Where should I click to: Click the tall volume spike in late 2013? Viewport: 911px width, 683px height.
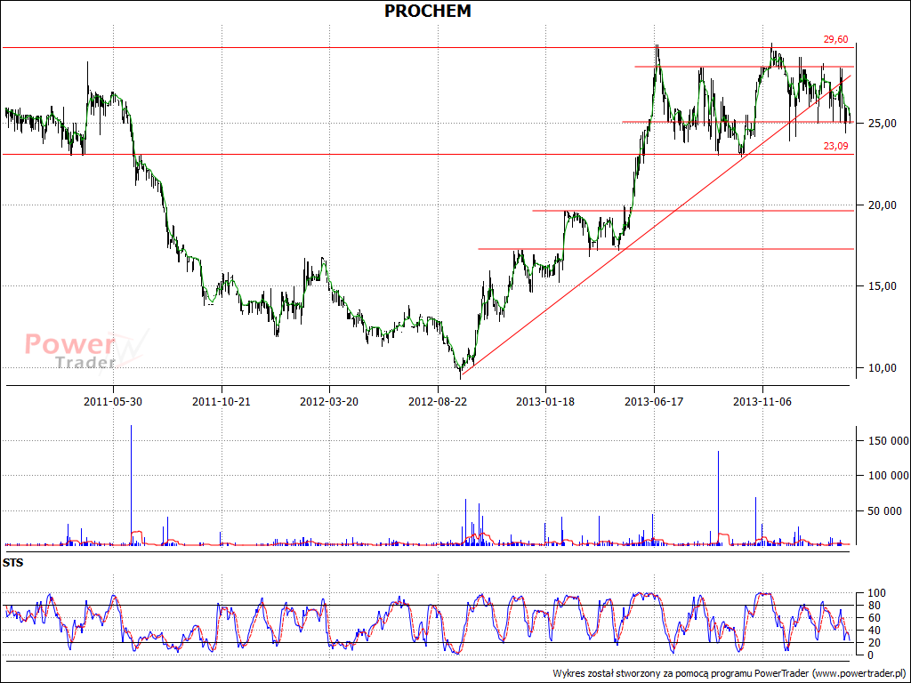[719, 498]
